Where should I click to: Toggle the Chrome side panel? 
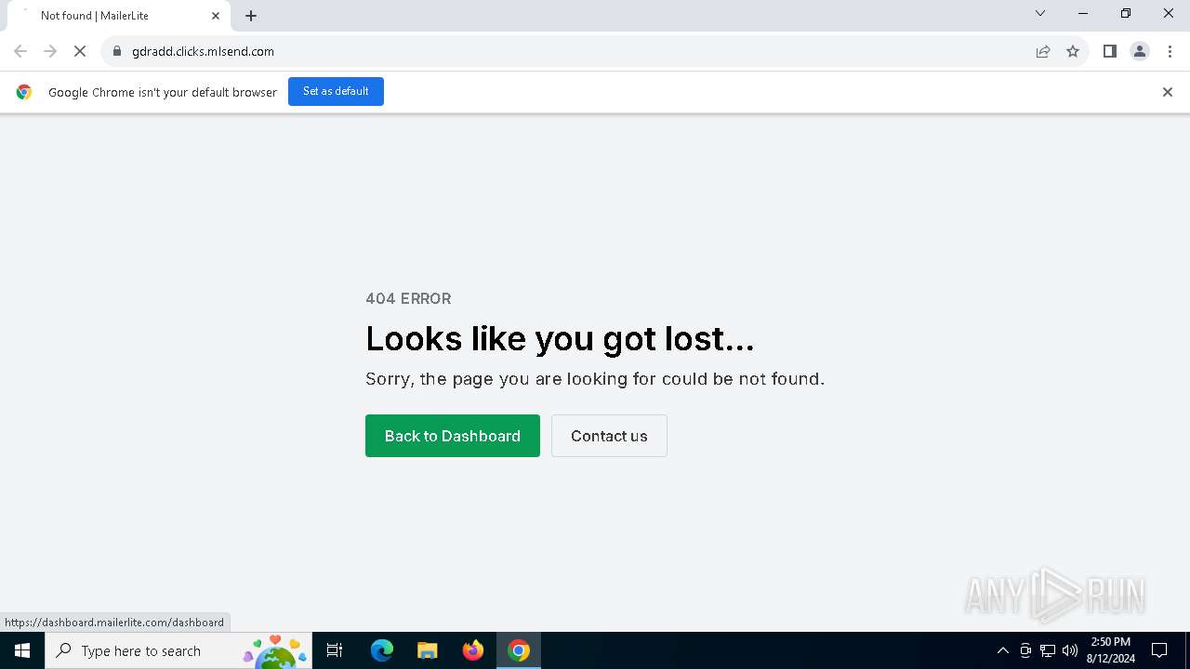click(x=1109, y=51)
